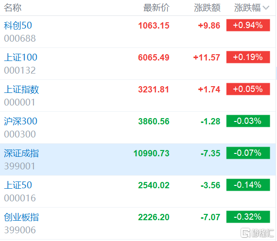Image resolution: width=277 pixels, height=241 pixels.
Task: Open the 创业板指 index link
Action: 21,217
